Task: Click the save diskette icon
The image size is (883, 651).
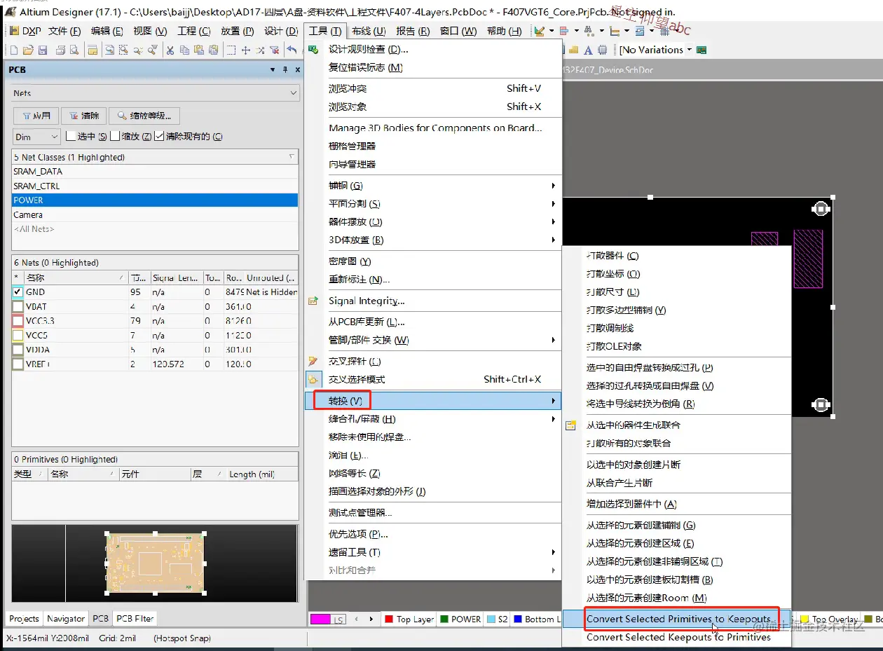Action: point(42,50)
